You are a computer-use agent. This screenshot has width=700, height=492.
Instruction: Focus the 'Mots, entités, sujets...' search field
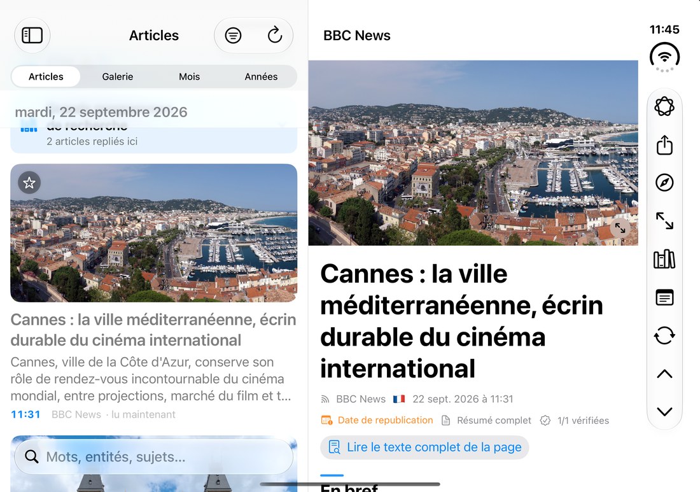click(x=153, y=457)
